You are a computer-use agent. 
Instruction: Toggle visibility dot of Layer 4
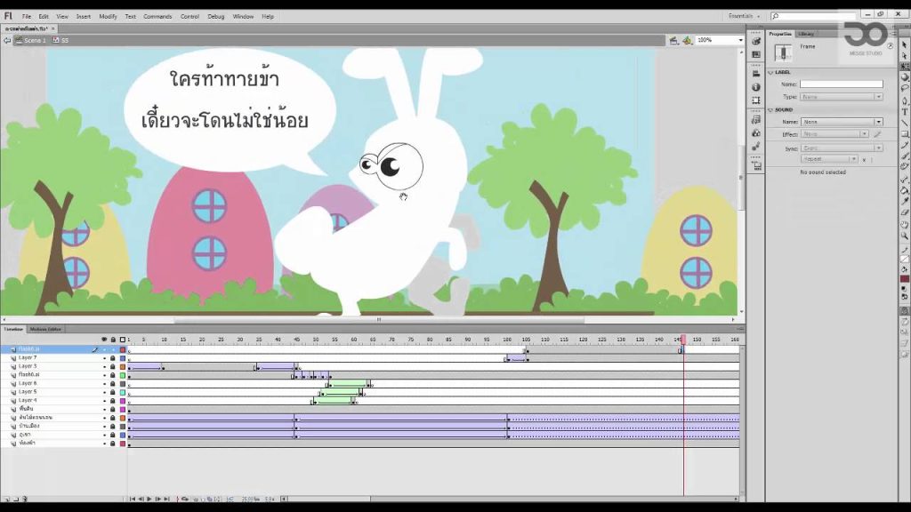point(105,401)
